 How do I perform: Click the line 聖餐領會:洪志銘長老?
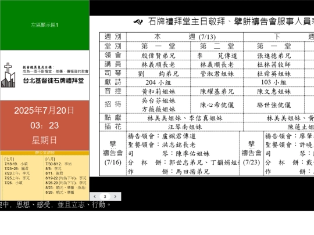[162, 144]
